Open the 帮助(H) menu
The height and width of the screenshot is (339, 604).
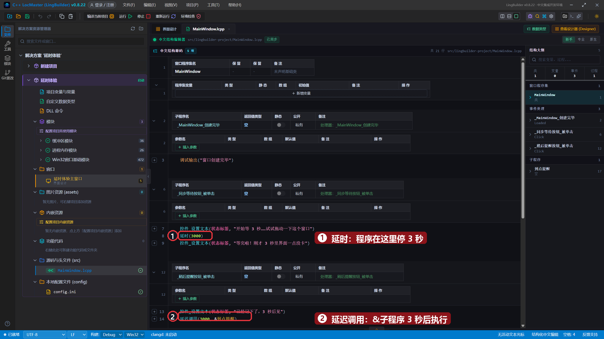(235, 5)
